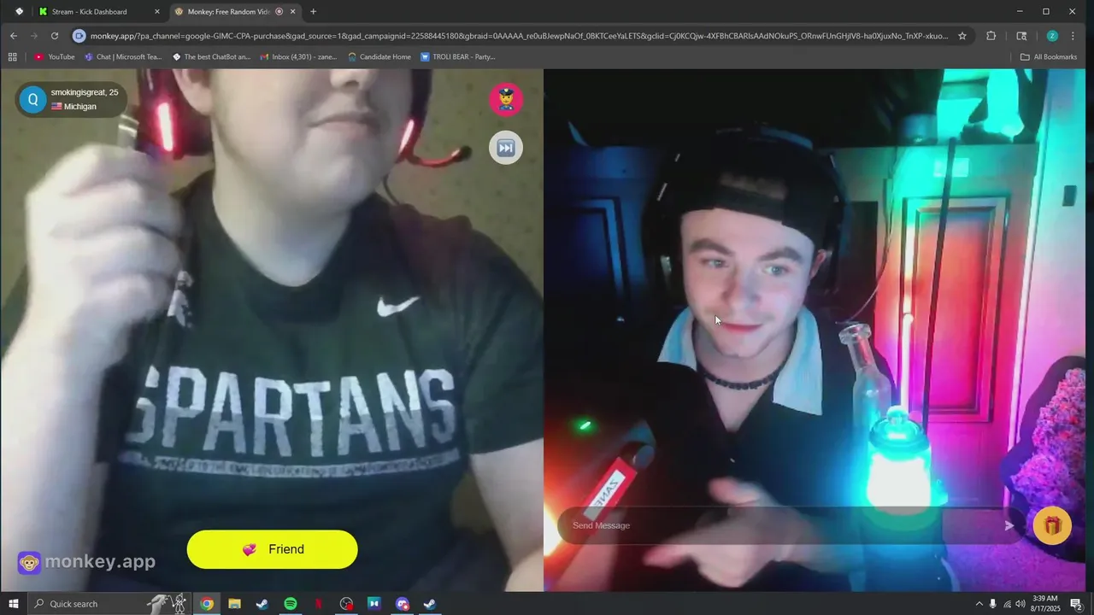Open File Explorer from the taskbar
This screenshot has height=615, width=1094.
[x=234, y=604]
